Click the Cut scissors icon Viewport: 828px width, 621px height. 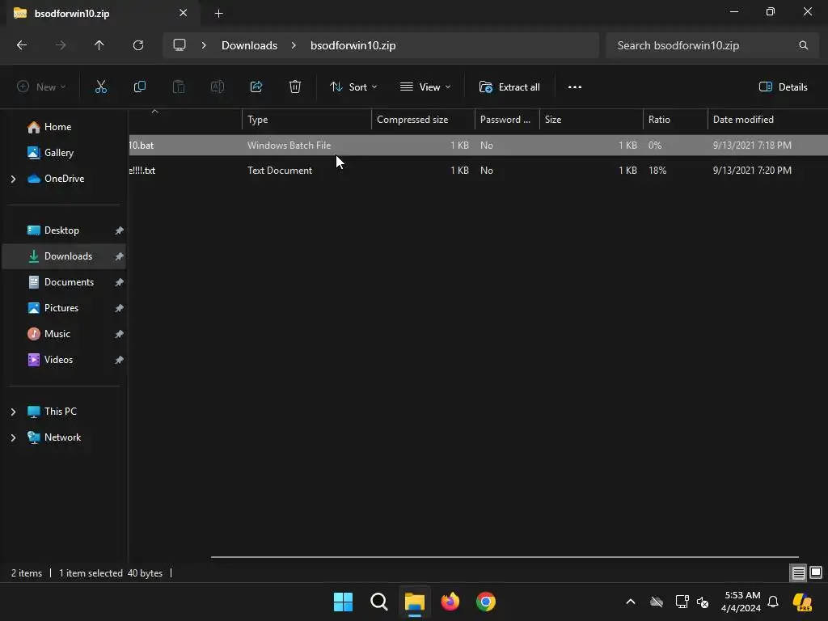(101, 87)
